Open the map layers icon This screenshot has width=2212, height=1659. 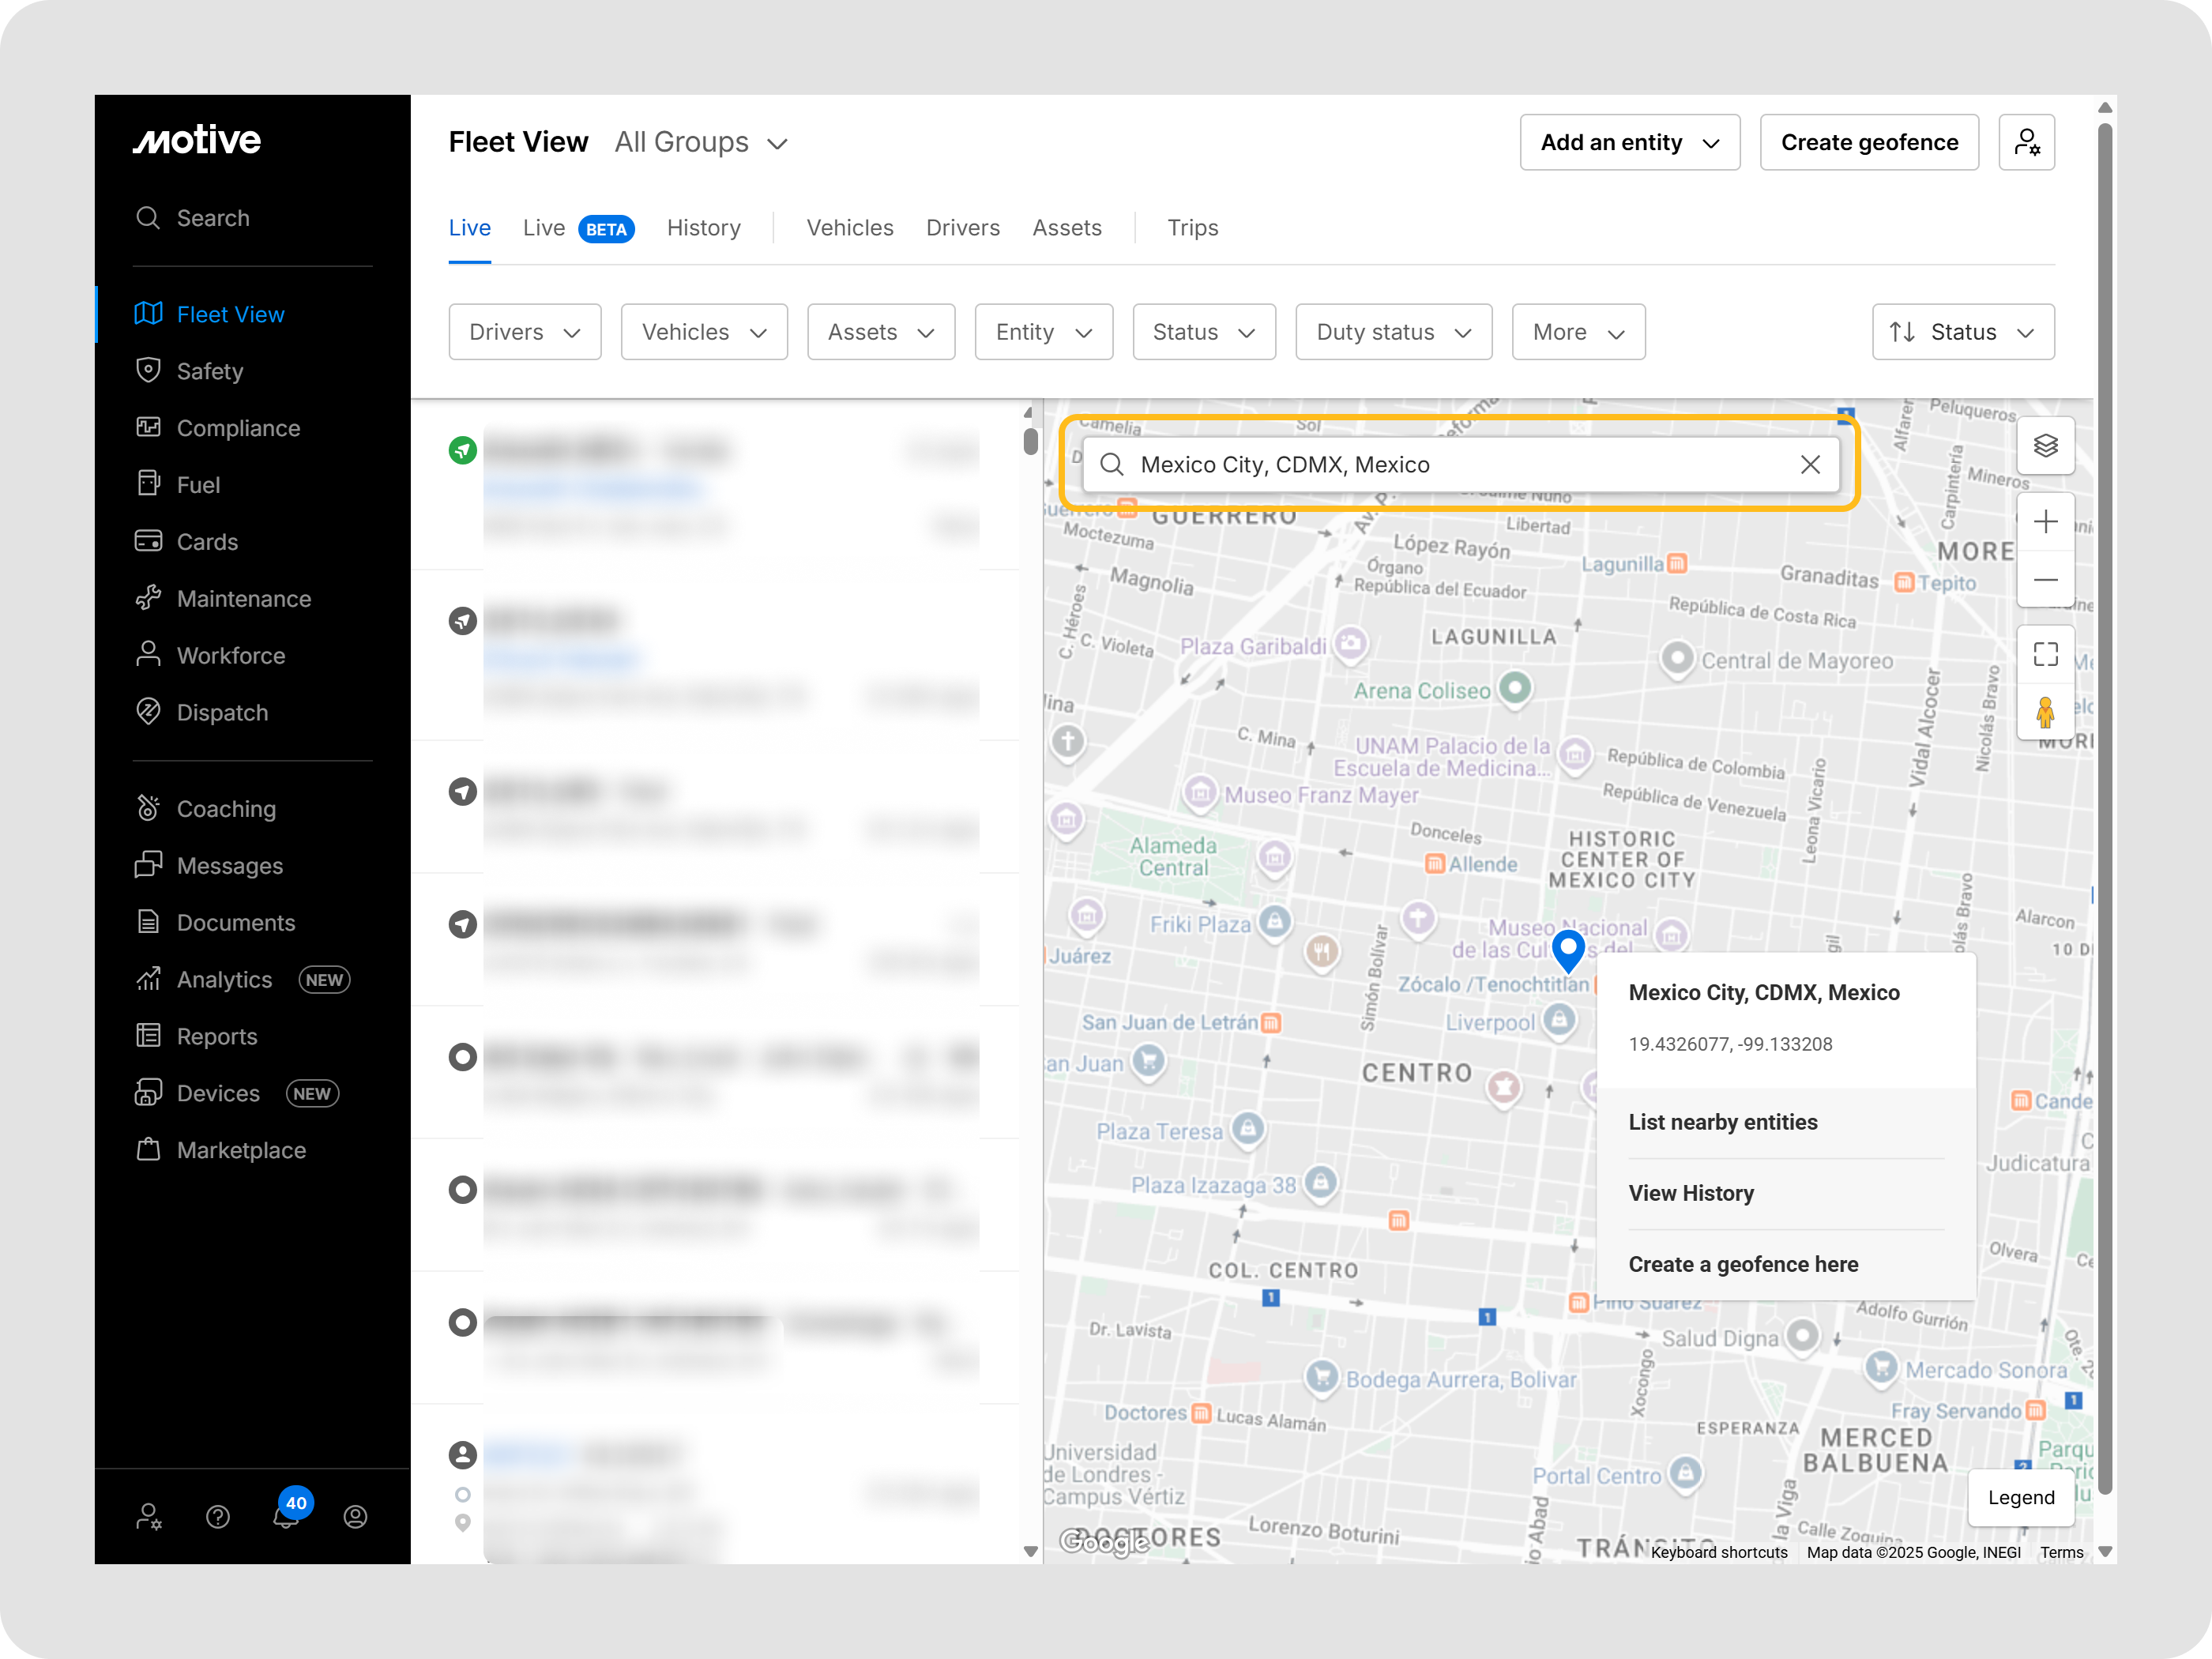(2045, 446)
